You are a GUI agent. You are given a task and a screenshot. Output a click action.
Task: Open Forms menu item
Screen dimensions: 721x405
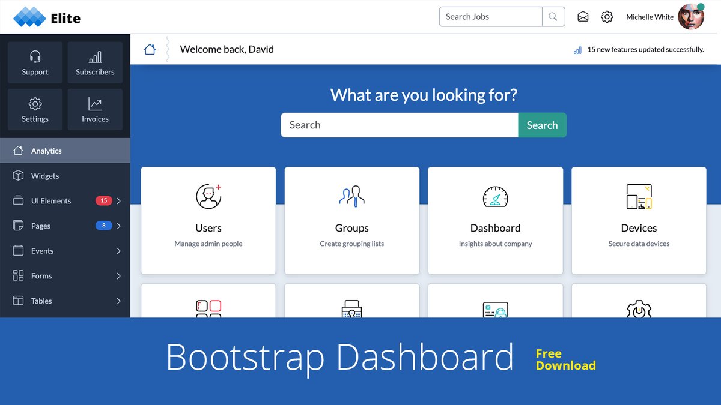pos(65,276)
